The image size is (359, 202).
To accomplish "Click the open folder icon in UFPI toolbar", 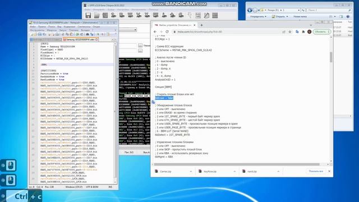I will pos(96,15).
